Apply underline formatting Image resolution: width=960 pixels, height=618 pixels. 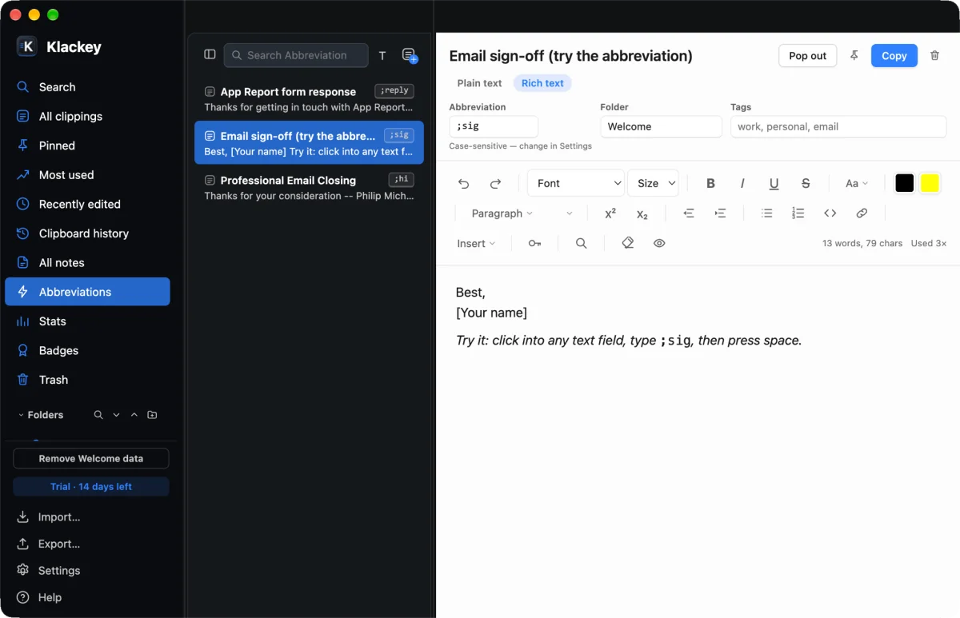[x=774, y=183]
